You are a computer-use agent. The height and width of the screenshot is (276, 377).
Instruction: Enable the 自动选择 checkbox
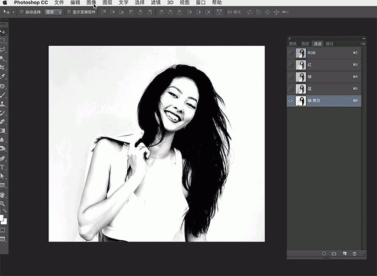pyautogui.click(x=22, y=11)
